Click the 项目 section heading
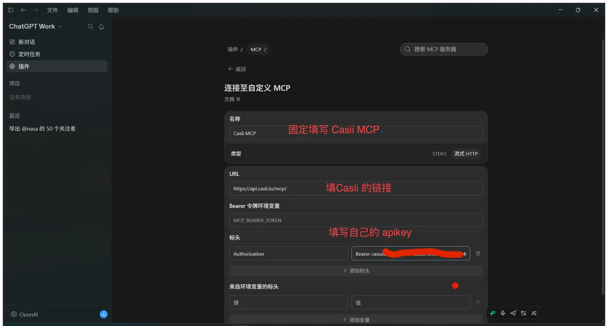Screen dimensions: 608x326 [14, 83]
